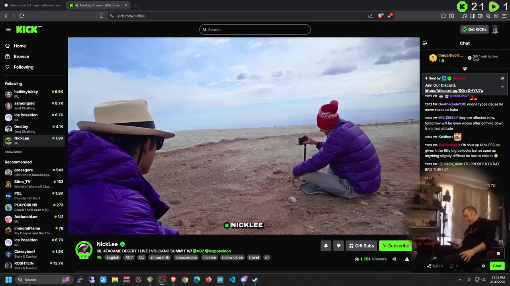Toggle stream notifications bell
Viewport: 510px width, 286px height.
[326, 246]
